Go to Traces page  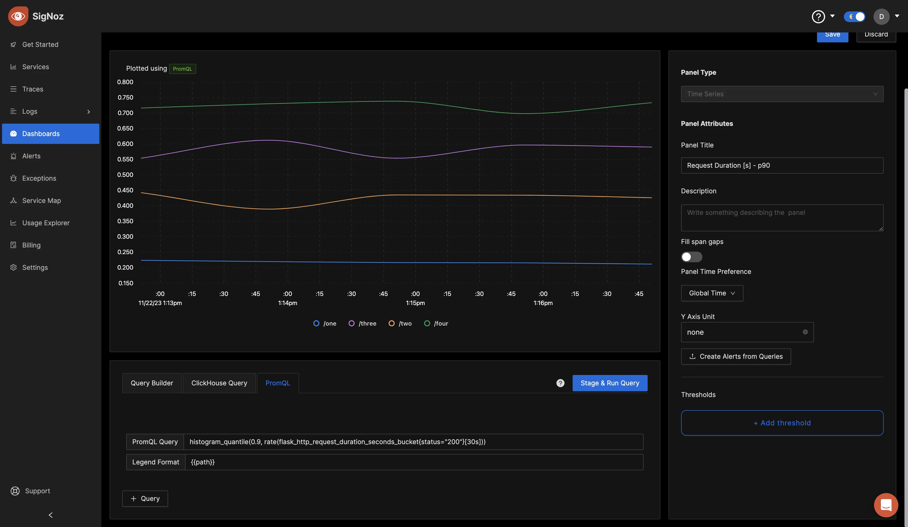tap(50, 89)
